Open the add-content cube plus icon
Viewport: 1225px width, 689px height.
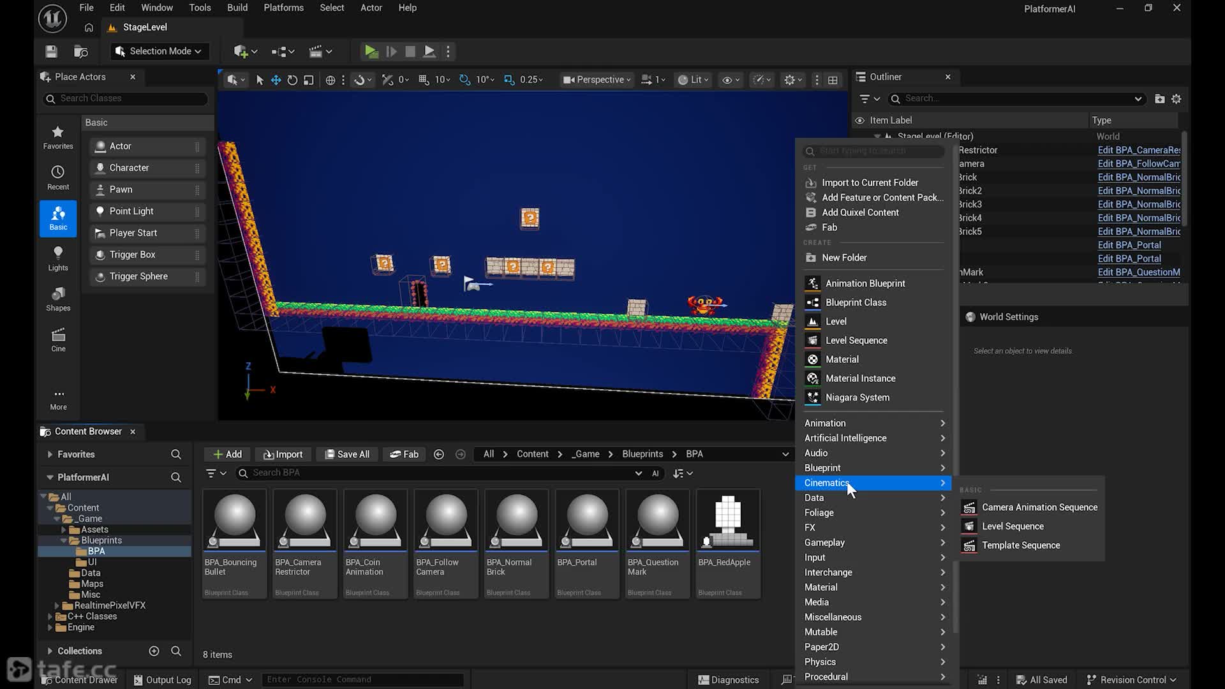[x=245, y=52]
